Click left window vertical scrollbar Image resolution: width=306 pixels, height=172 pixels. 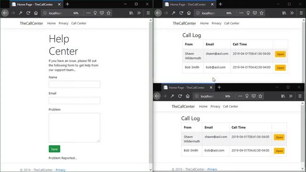[151, 93]
